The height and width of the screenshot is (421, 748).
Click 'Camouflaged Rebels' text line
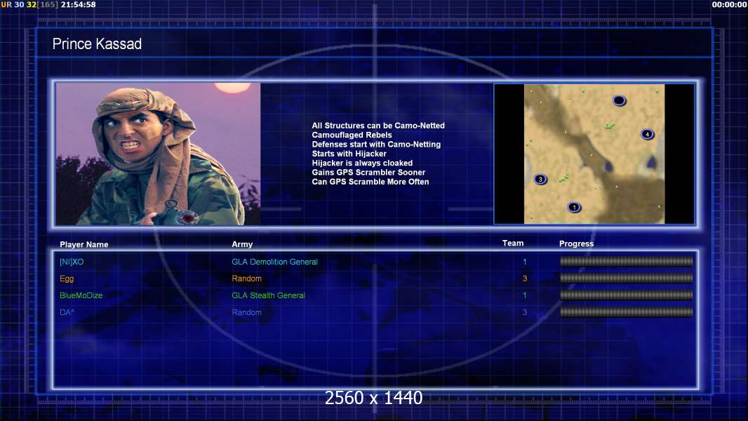tap(352, 135)
